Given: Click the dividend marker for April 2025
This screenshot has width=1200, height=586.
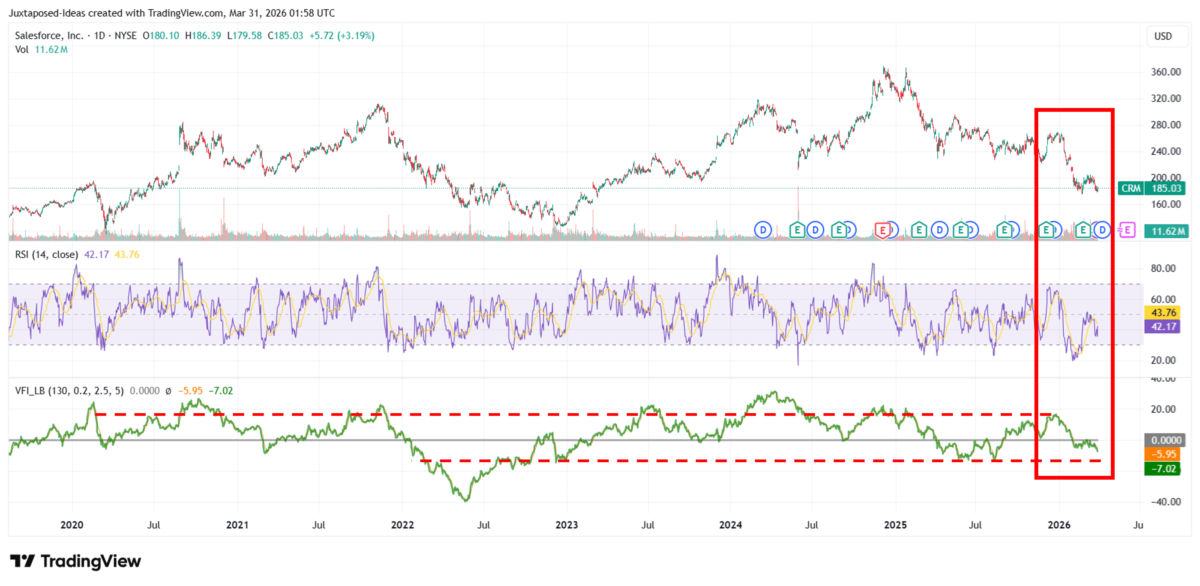Looking at the screenshot, I should tap(940, 230).
